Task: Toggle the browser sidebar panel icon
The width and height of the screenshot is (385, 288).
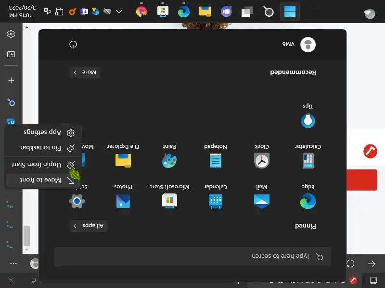Action: coord(11,54)
